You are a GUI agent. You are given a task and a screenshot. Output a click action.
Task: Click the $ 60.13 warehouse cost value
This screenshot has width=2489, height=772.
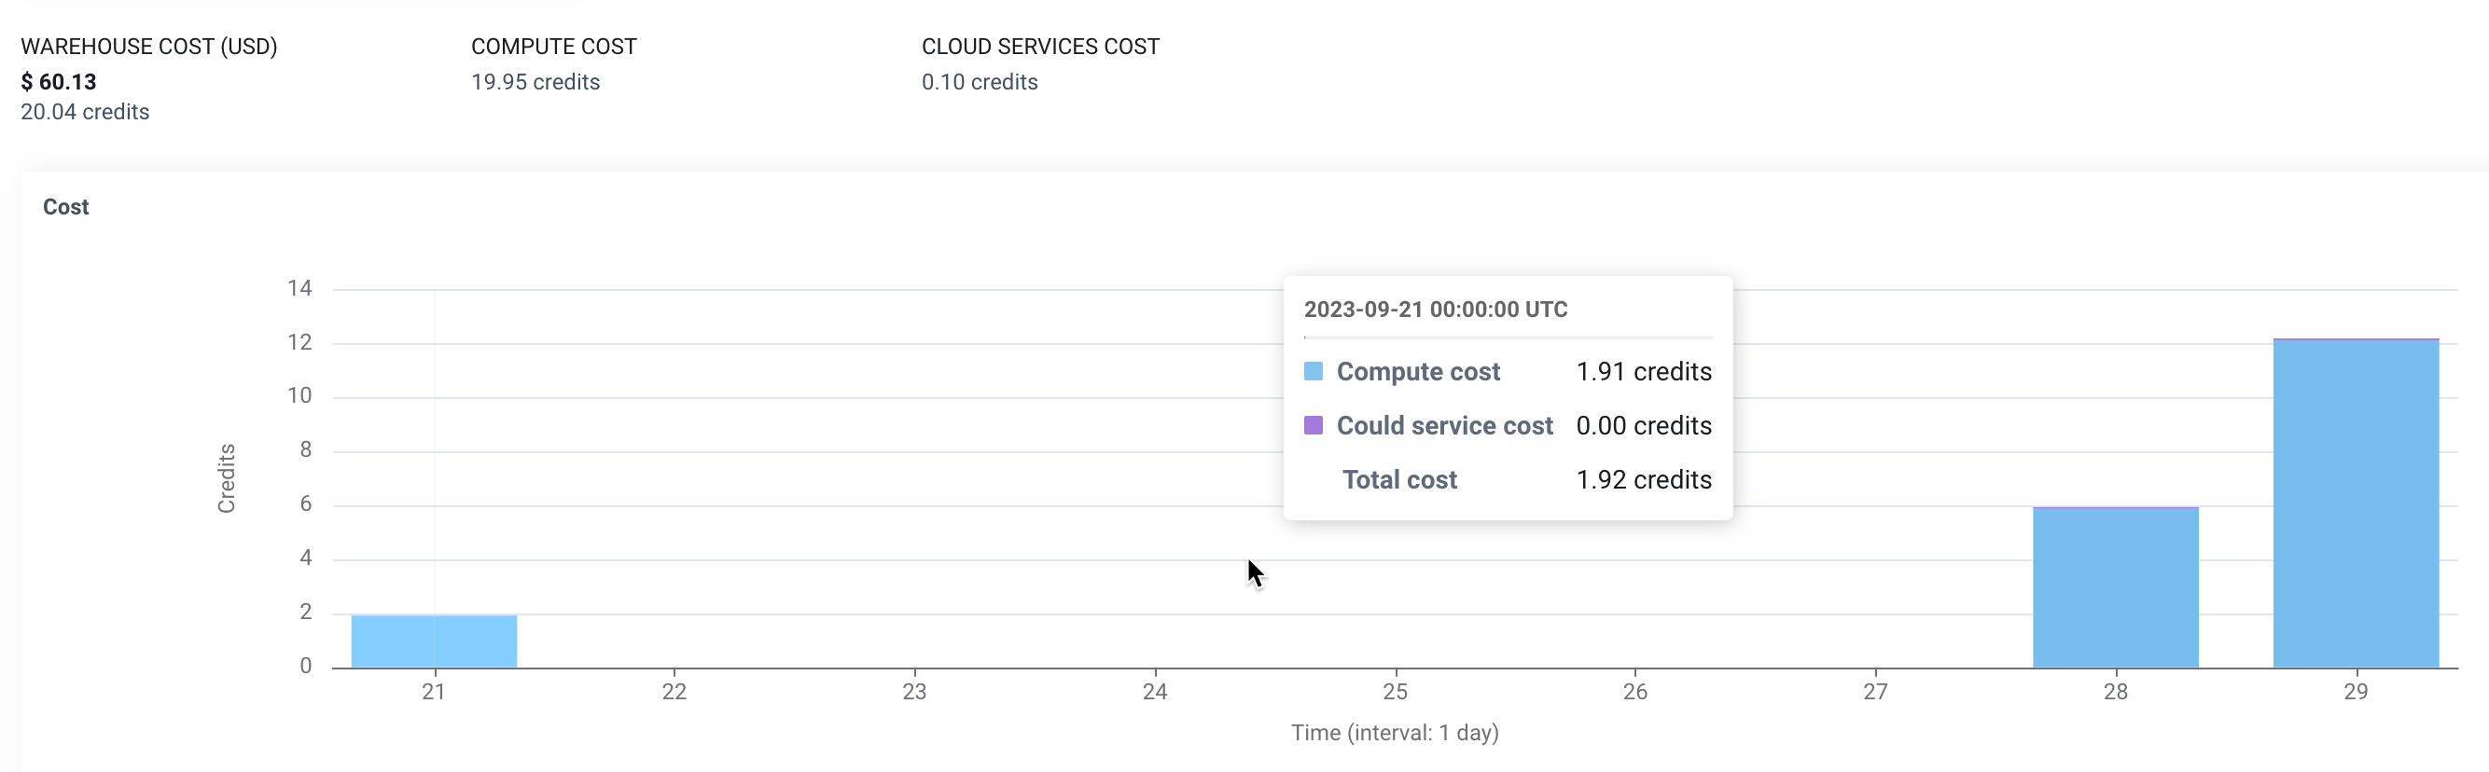[59, 82]
